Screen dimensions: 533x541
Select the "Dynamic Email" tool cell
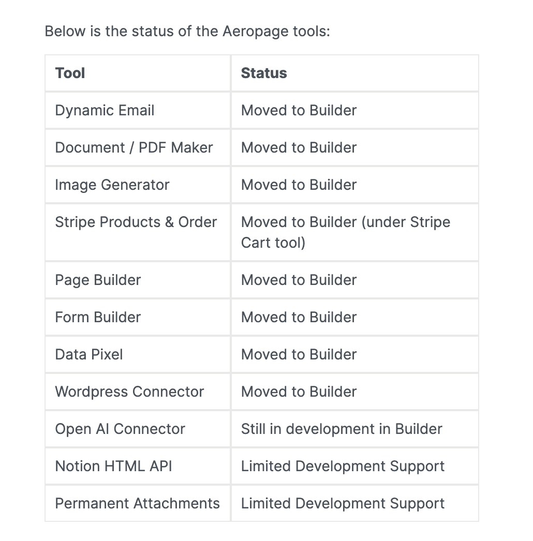pos(105,111)
